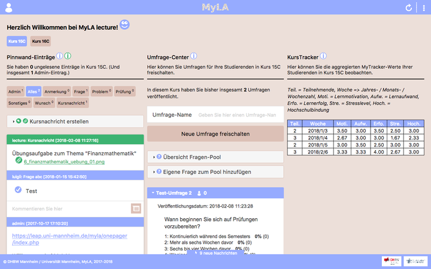The height and width of the screenshot is (269, 431).
Task: Open the three-dot options menu
Action: (424, 8)
